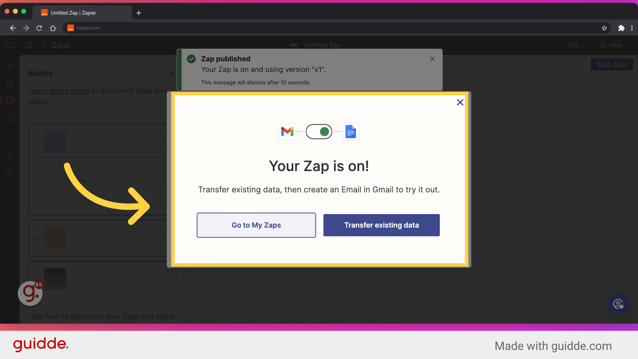Click the browser forward arrow

26,28
